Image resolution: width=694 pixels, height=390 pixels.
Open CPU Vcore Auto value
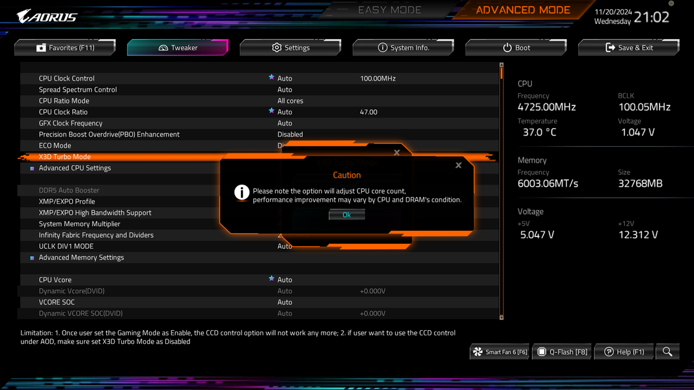pos(285,279)
